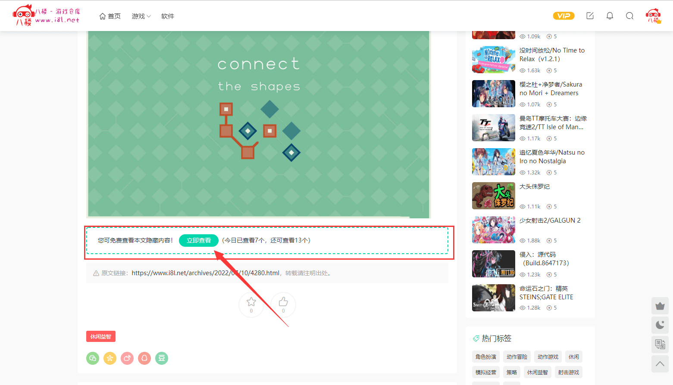This screenshot has height=385, width=673.
Task: Open the 大头侏罗纪 game thumbnail
Action: (x=493, y=196)
